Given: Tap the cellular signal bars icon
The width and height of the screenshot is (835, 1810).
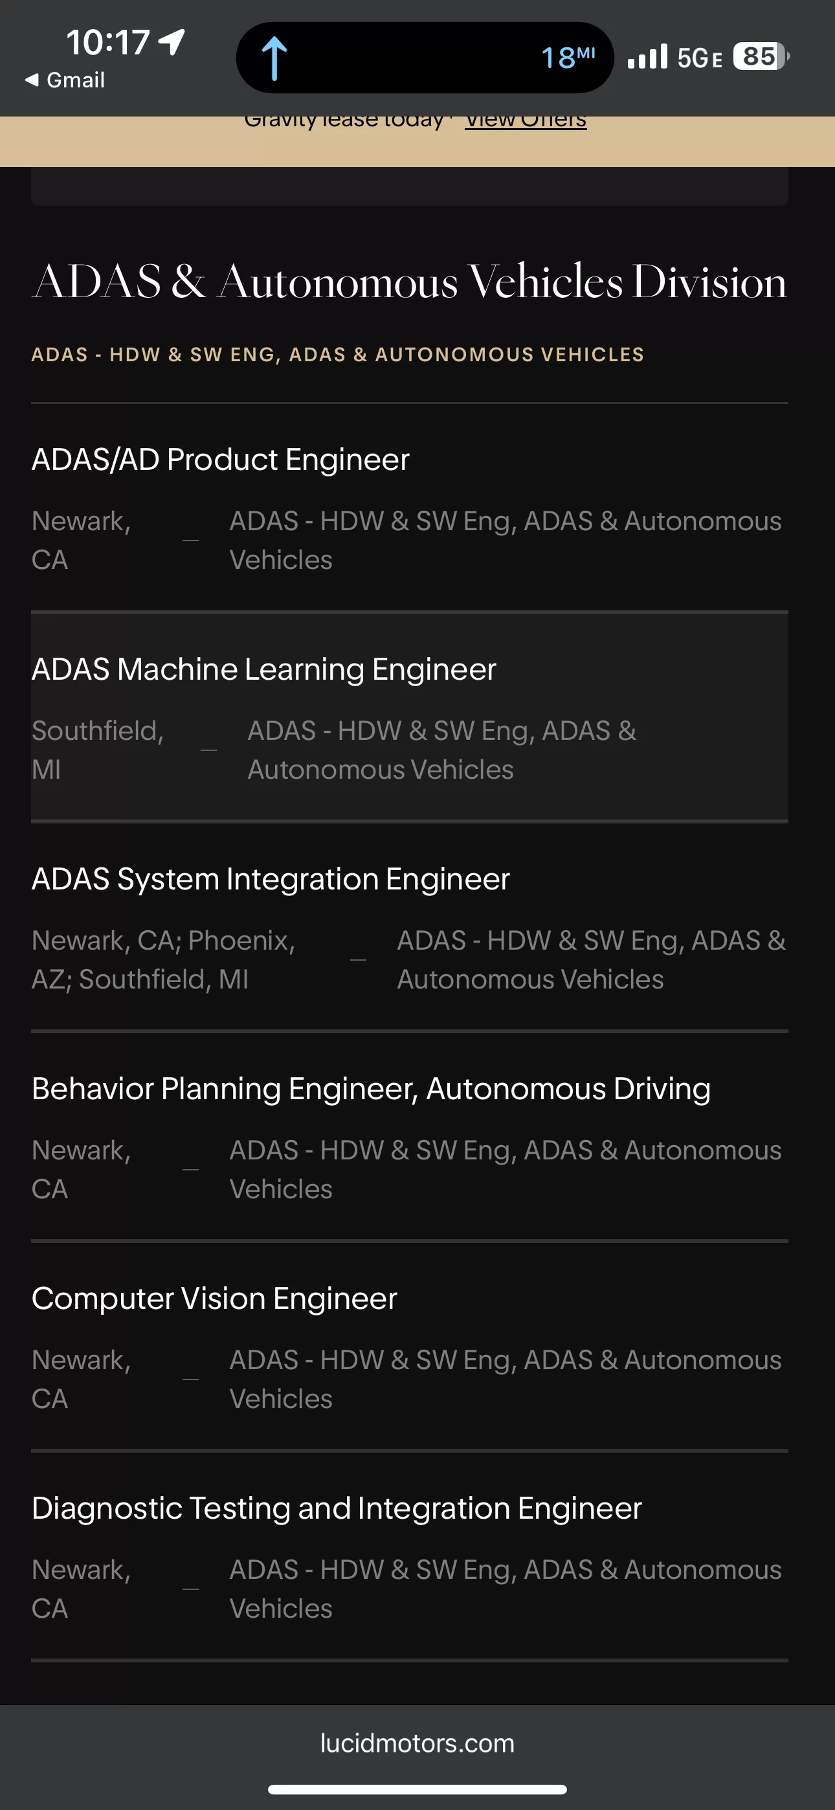Looking at the screenshot, I should click(x=647, y=57).
